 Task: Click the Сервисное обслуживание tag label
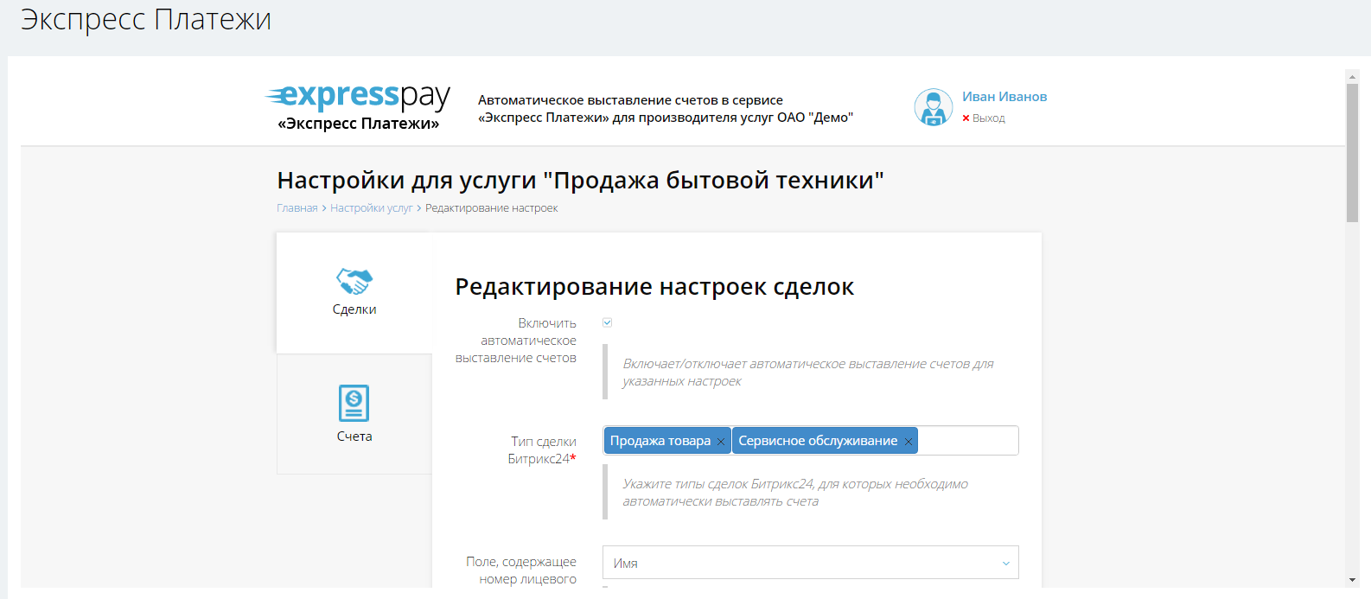(818, 441)
